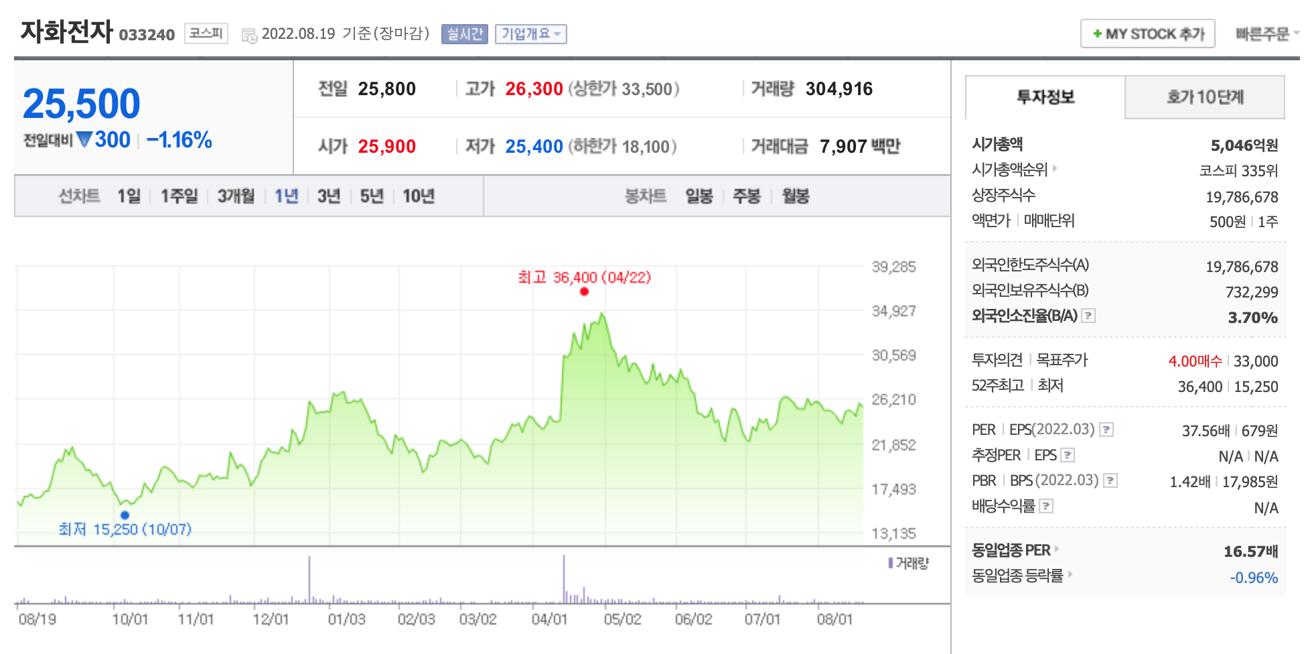Image resolution: width=1310 pixels, height=654 pixels.
Task: Click the 코스피 market badge
Action: 206,33
